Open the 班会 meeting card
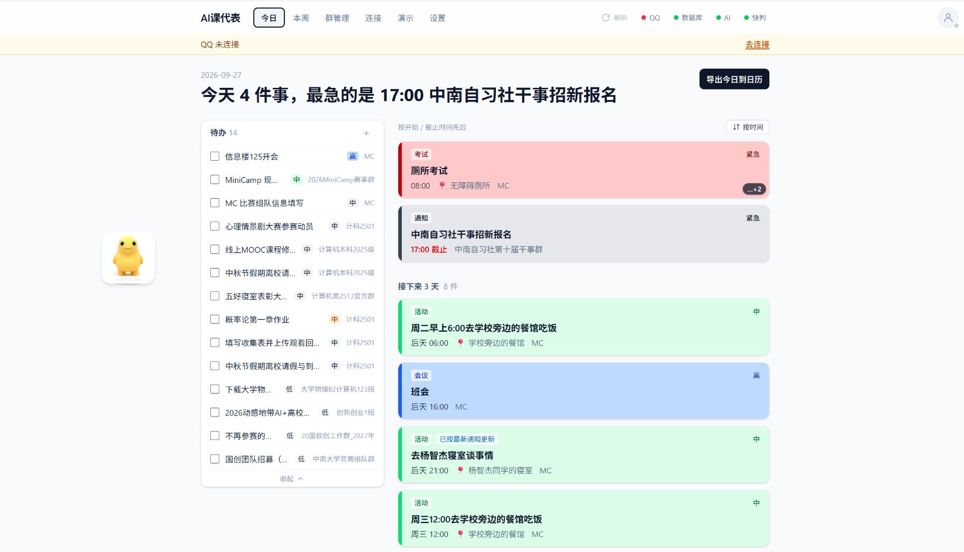The height and width of the screenshot is (552, 964). tap(584, 391)
